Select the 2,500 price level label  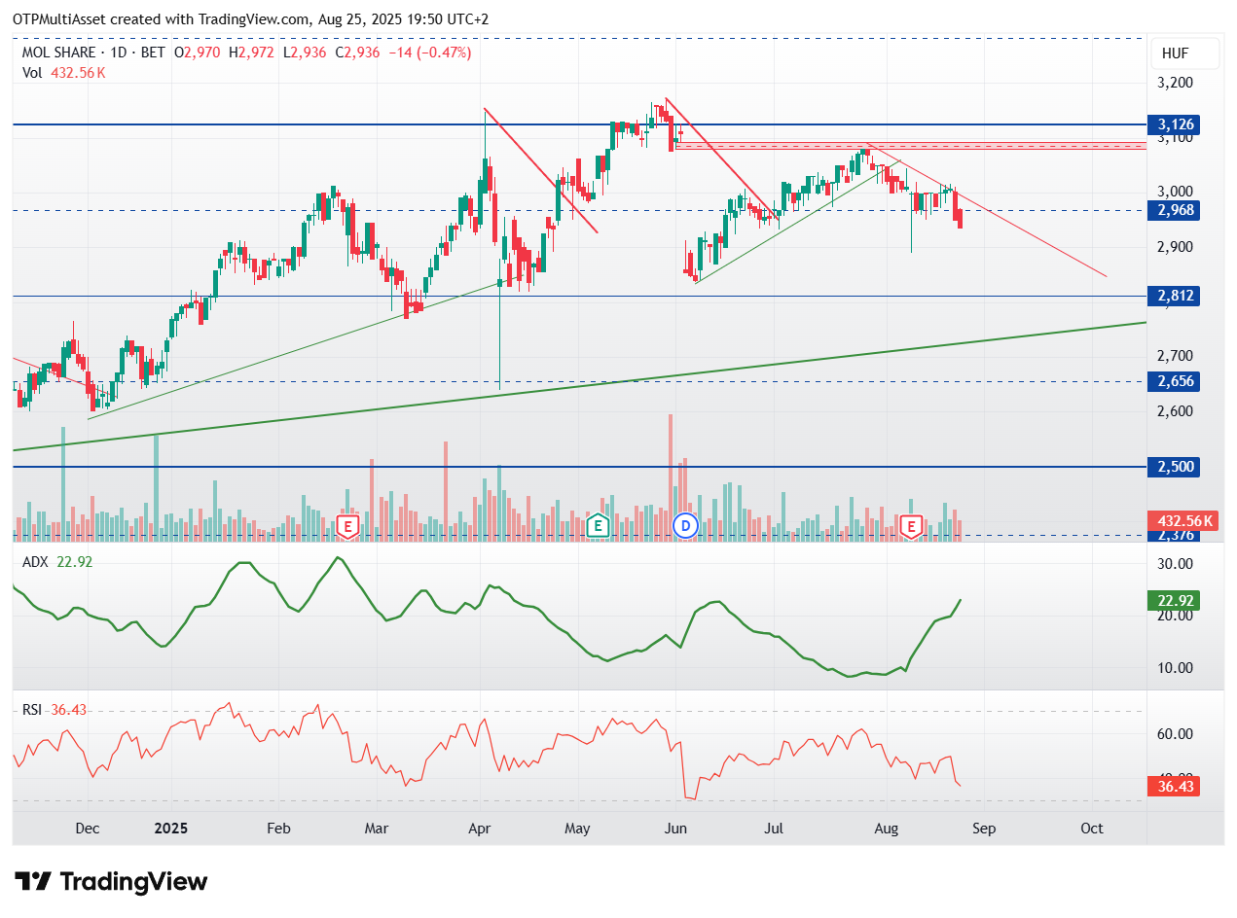(1172, 467)
